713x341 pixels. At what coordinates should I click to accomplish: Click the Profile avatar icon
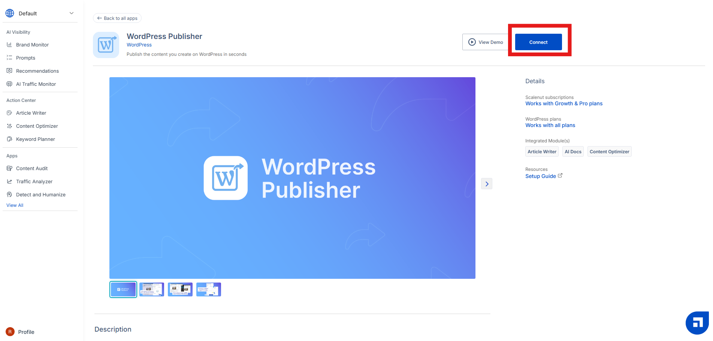(10, 332)
